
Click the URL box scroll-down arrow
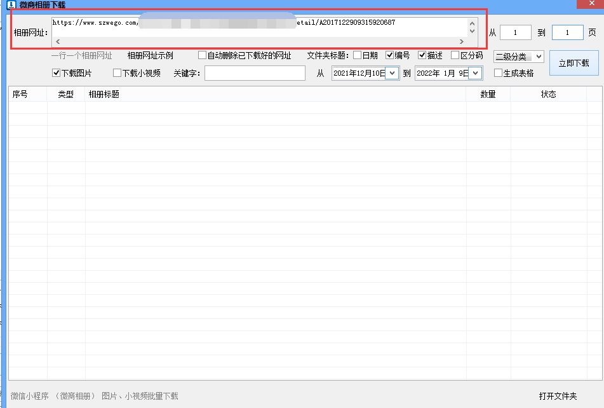pyautogui.click(x=472, y=31)
